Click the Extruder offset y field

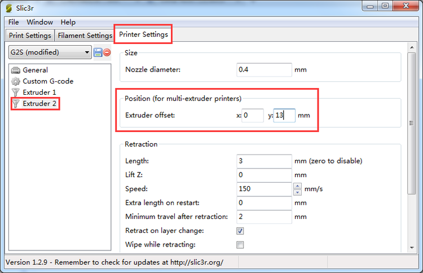[x=284, y=116]
